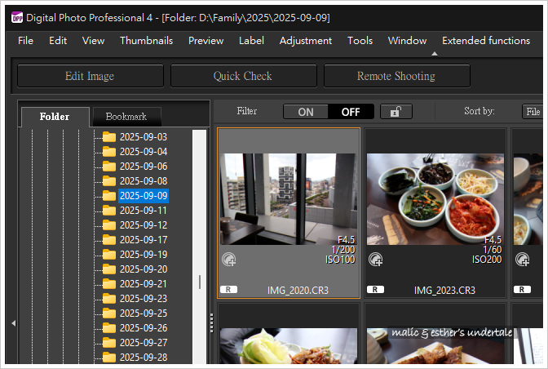Select folder 2025-09-26 in tree
The image size is (548, 369).
coord(144,327)
